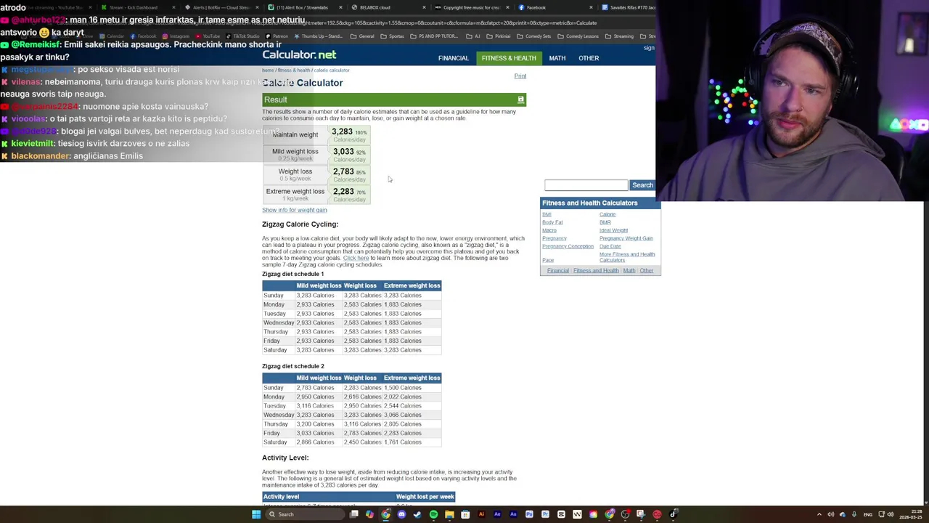Open the Pace calculator link
The width and height of the screenshot is (929, 523).
[x=548, y=260]
